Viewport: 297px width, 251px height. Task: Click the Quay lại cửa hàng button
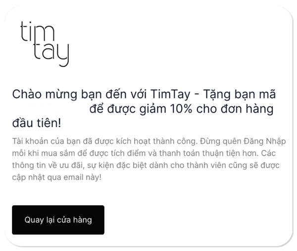click(58, 220)
